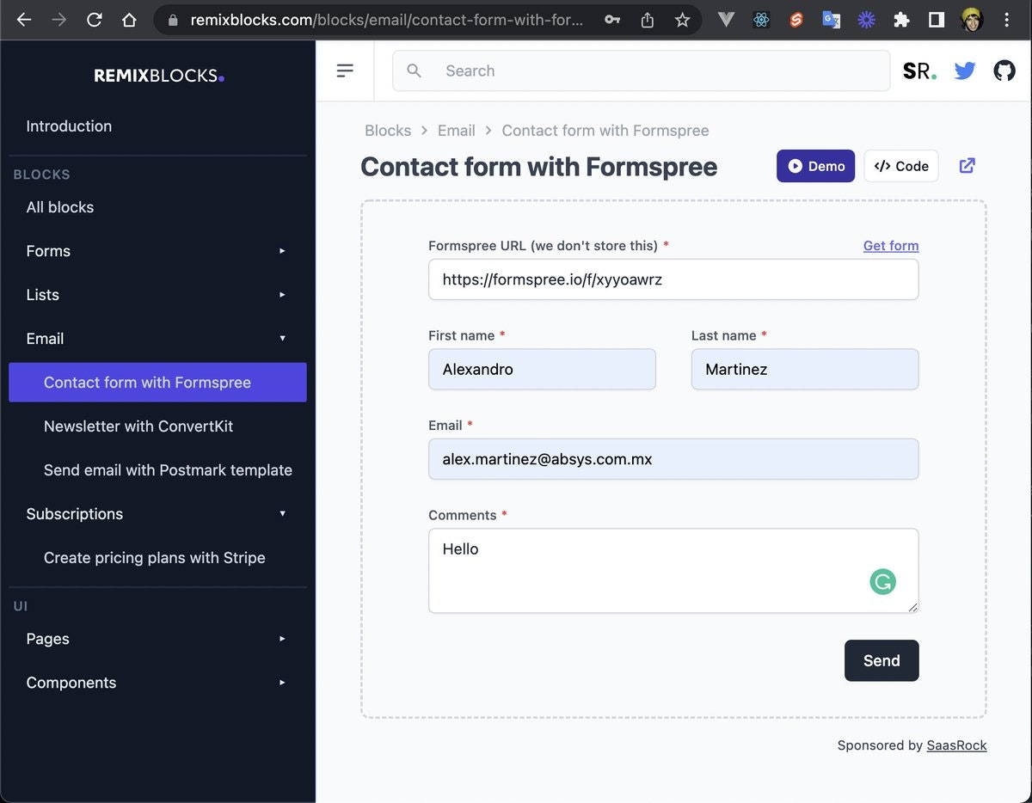Open All blocks in sidebar

157,207
